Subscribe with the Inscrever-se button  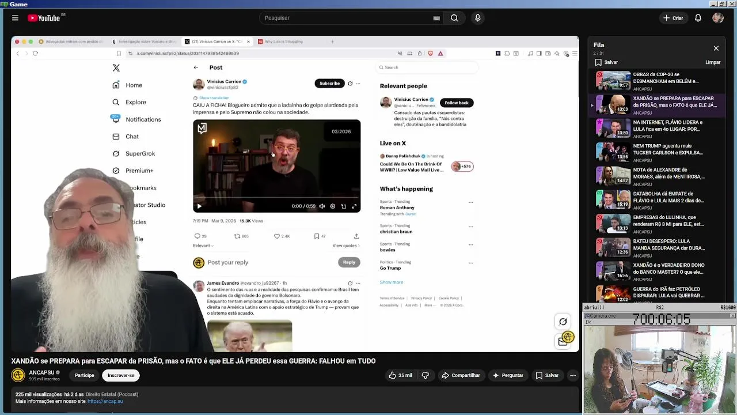[x=121, y=375]
